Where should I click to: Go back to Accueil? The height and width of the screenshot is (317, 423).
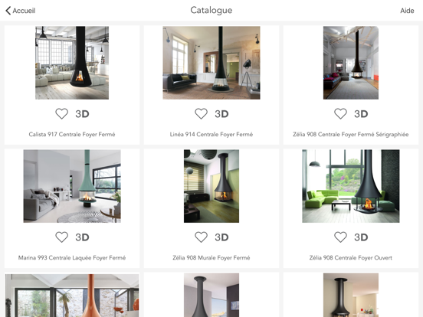[20, 11]
